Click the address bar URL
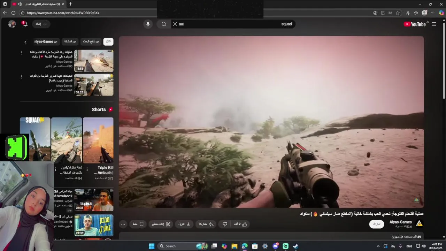 [x=63, y=13]
